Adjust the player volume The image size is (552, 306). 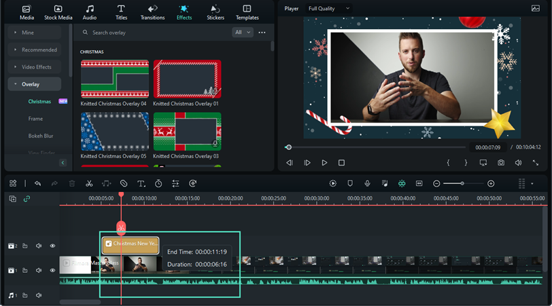(x=518, y=163)
